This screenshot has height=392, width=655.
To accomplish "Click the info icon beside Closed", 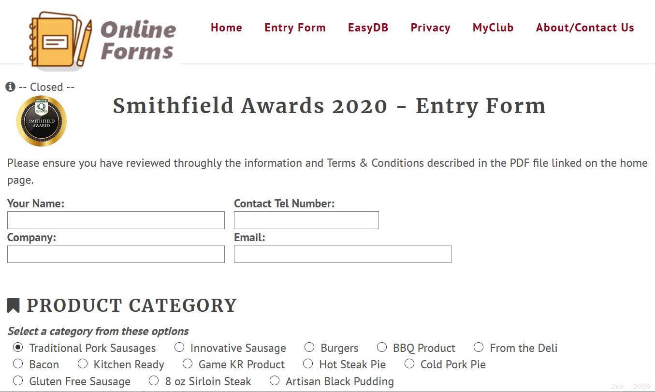I will (11, 87).
